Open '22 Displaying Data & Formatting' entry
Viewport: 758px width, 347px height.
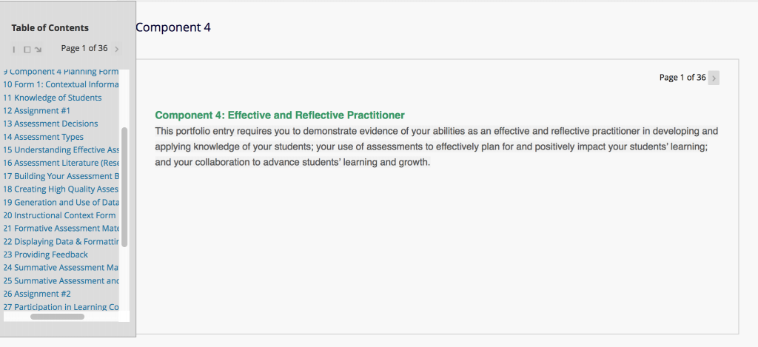coord(61,242)
